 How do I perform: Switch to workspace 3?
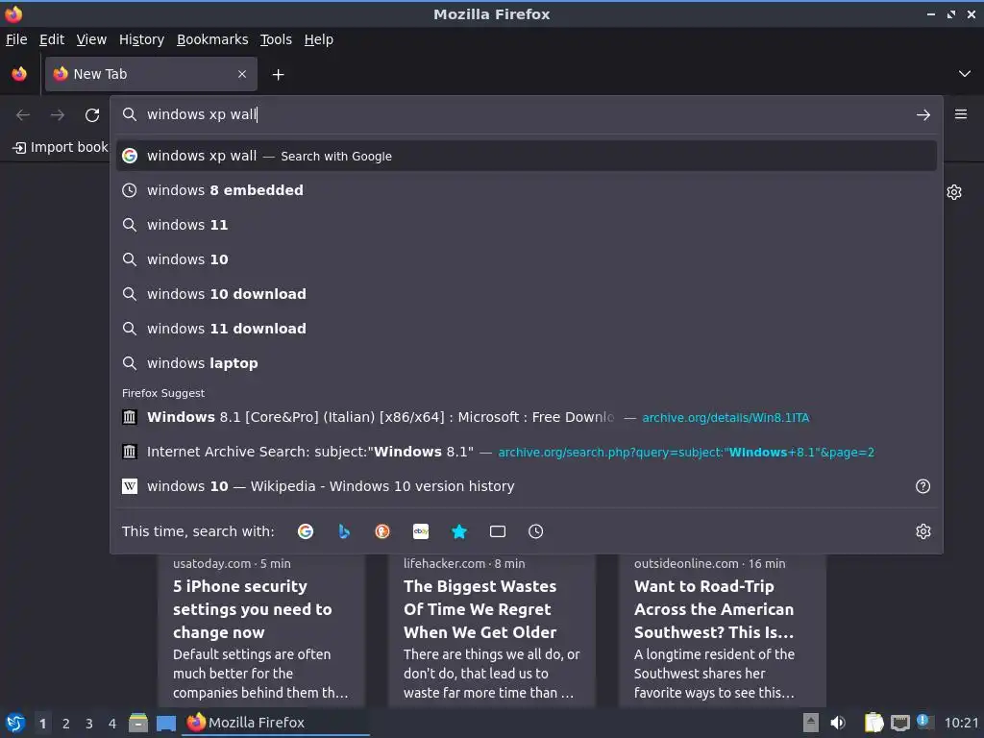[89, 724]
